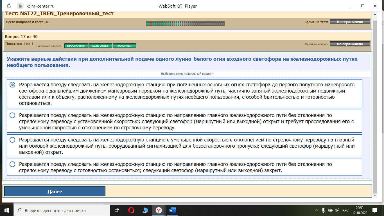This screenshot has height=216, width=384.
Task: Click the test title NST27_TREN text
Action: click(x=59, y=13)
